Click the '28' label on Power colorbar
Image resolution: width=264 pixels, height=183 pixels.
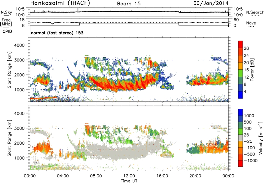click(x=246, y=48)
